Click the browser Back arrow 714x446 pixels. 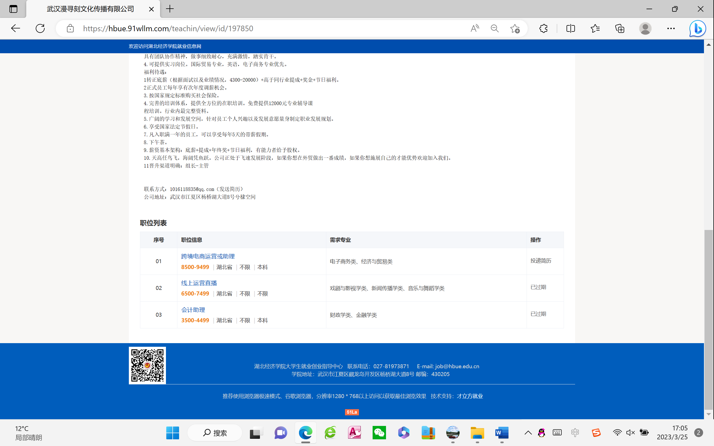tap(15, 28)
